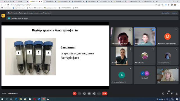Open the activities panel icon
The image size is (180, 101).
pyautogui.click(x=177, y=93)
